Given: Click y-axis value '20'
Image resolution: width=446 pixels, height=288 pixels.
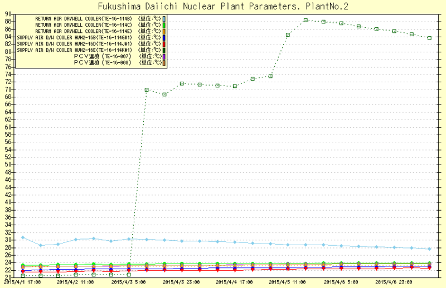Looking at the screenshot, I should 8,277.
